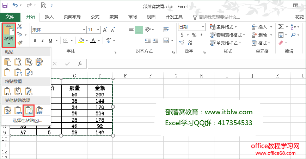Switch to the 公式 tab

(x=95, y=17)
